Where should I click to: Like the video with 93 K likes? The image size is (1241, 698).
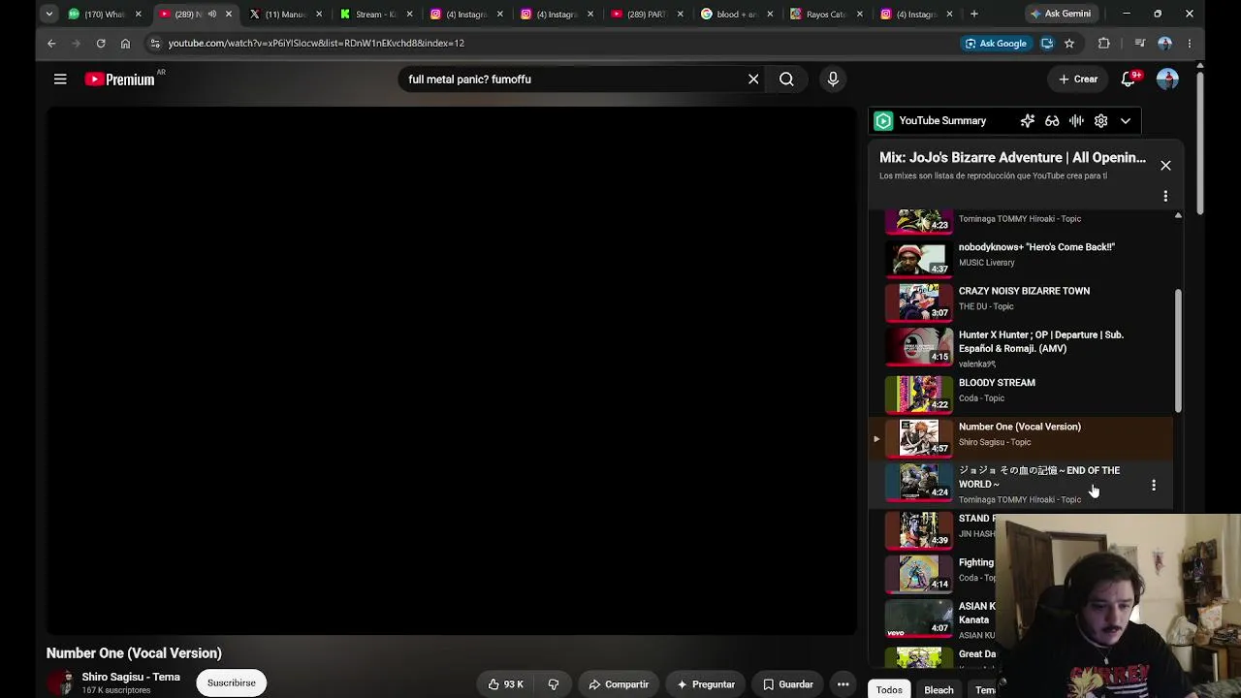505,684
